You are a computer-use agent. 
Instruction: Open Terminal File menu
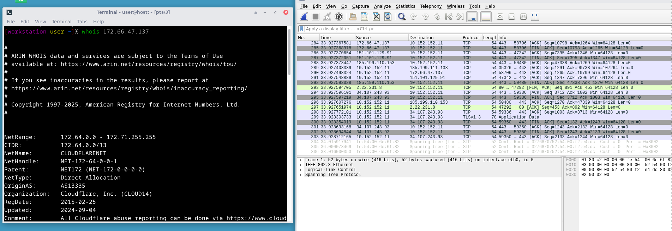[11, 22]
